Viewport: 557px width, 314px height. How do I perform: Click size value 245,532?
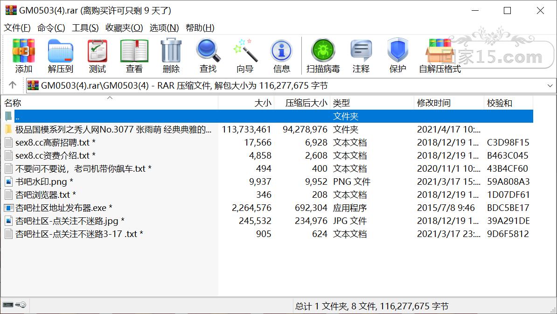pos(255,221)
